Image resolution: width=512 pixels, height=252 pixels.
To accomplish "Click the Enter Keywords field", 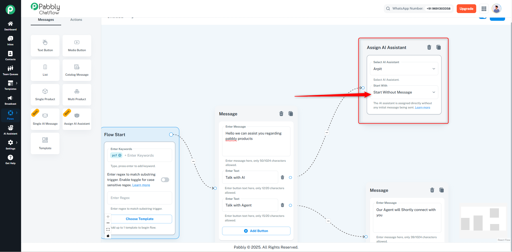I will [x=140, y=155].
